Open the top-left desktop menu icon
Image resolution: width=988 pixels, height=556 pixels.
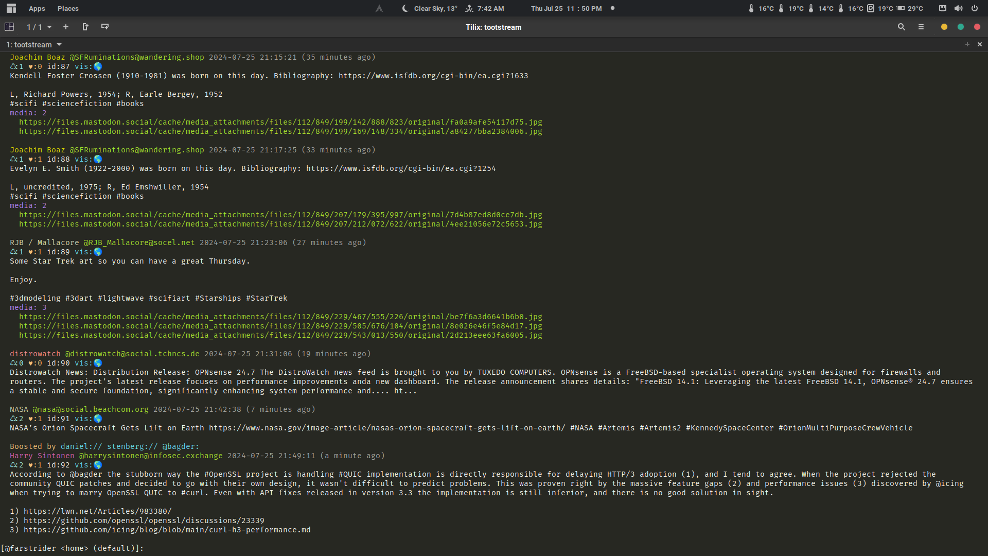tap(11, 8)
